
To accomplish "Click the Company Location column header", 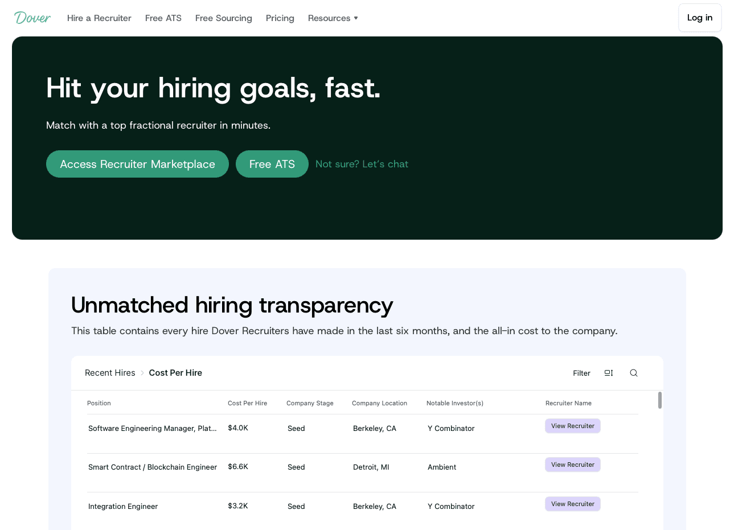I will pos(379,403).
